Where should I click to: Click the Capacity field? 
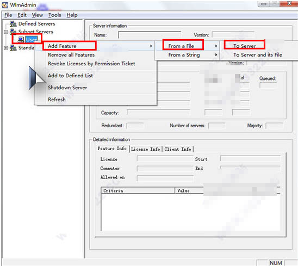[x=158, y=113]
